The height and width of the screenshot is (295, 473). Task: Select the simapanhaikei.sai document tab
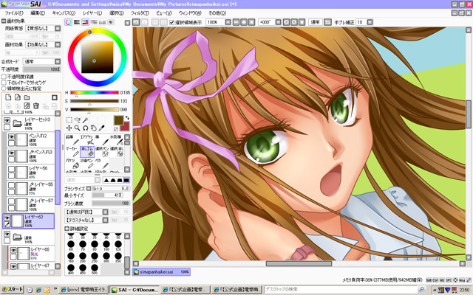click(x=161, y=272)
